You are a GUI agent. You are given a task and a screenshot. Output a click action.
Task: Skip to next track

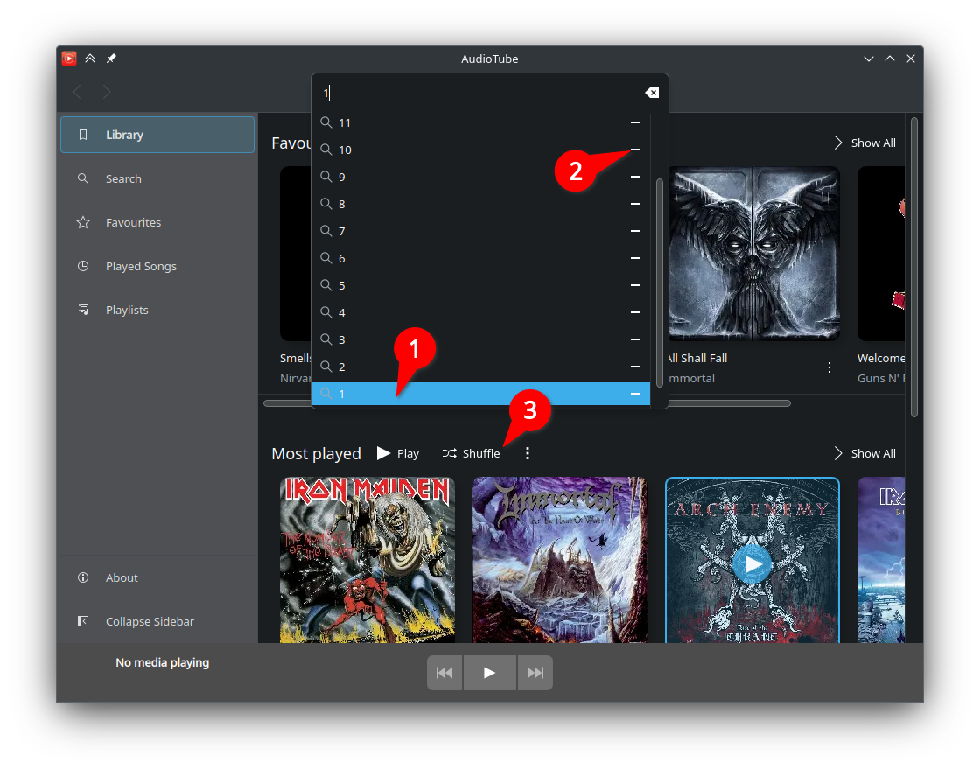tap(535, 673)
